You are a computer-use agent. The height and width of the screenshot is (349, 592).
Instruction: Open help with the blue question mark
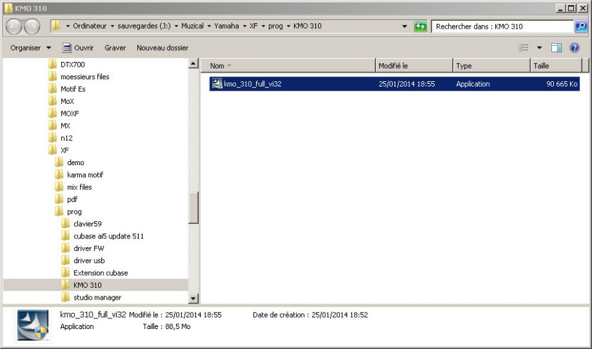574,48
